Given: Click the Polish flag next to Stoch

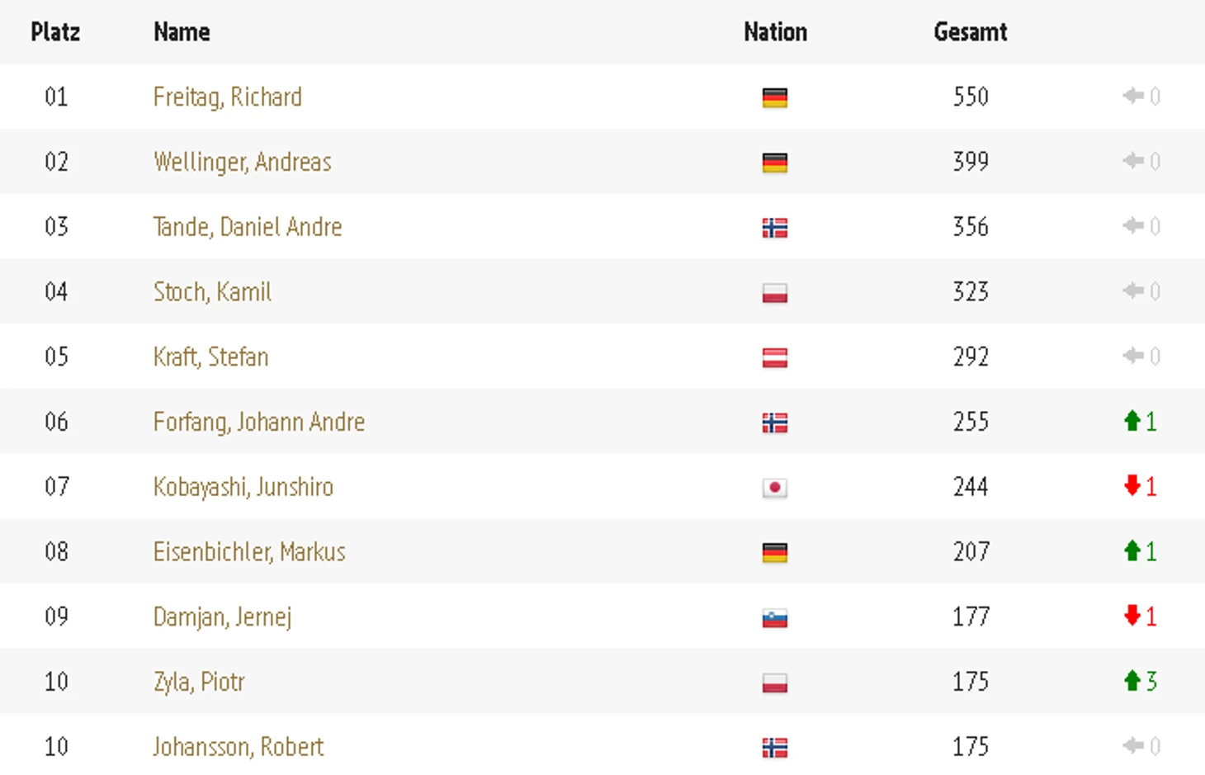Looking at the screenshot, I should [774, 292].
